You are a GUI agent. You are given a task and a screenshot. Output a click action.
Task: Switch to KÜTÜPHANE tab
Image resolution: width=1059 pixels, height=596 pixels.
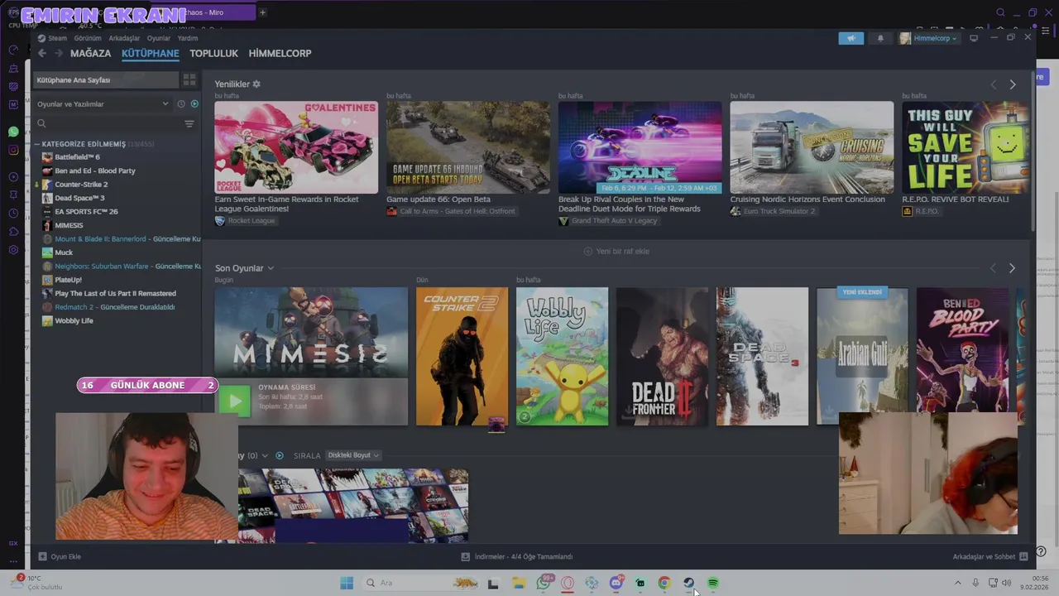[x=151, y=53]
